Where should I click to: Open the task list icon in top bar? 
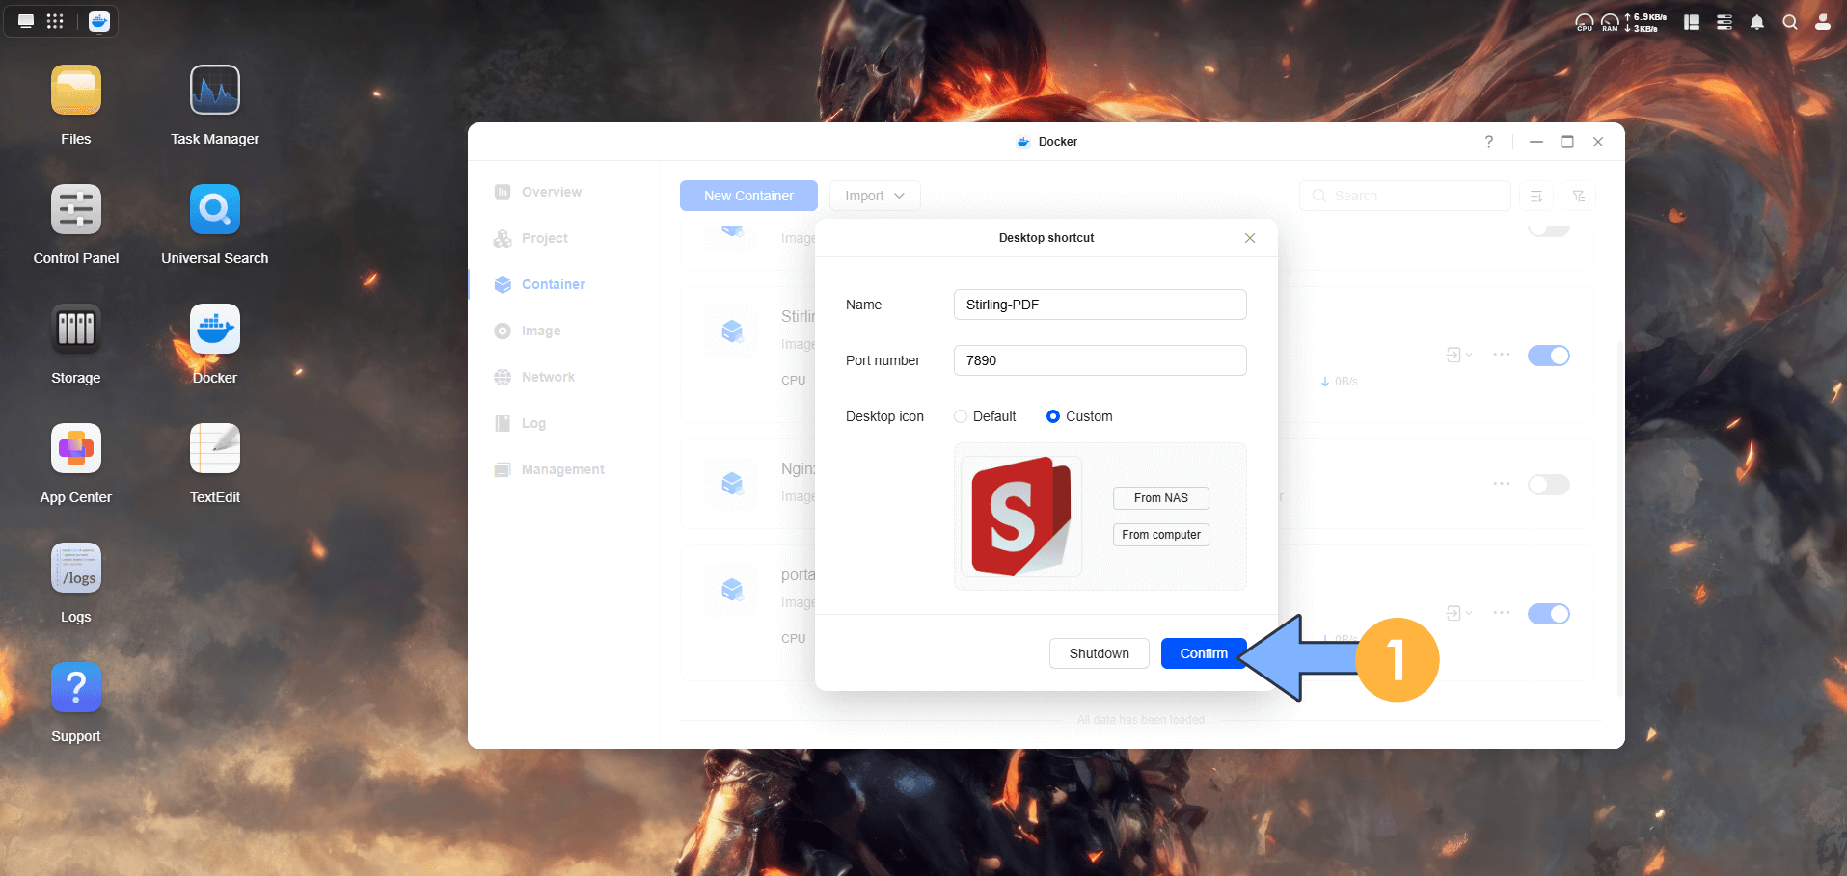click(1725, 22)
